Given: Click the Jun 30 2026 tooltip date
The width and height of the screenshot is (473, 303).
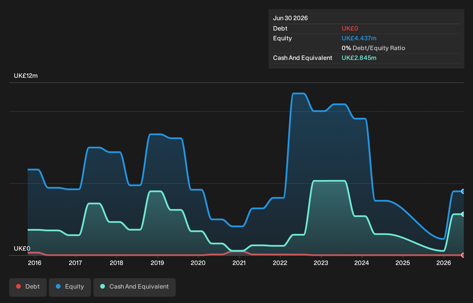Looking at the screenshot, I should (290, 18).
